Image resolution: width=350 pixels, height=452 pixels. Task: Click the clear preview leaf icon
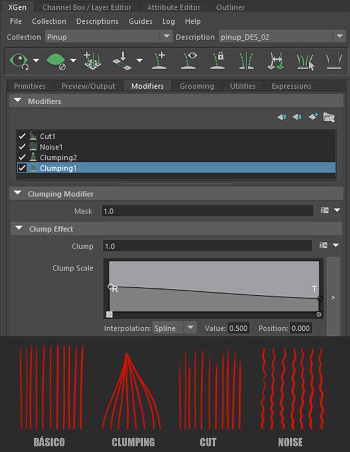click(55, 60)
